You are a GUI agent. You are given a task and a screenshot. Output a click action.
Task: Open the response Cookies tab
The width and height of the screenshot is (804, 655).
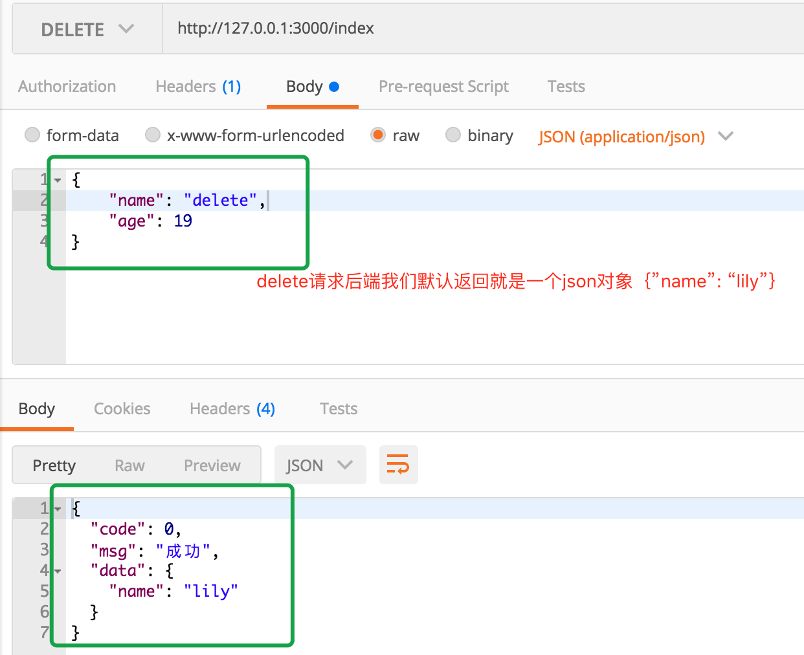click(122, 409)
